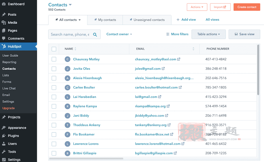Click the Appearance brush icon

click(x=4, y=128)
